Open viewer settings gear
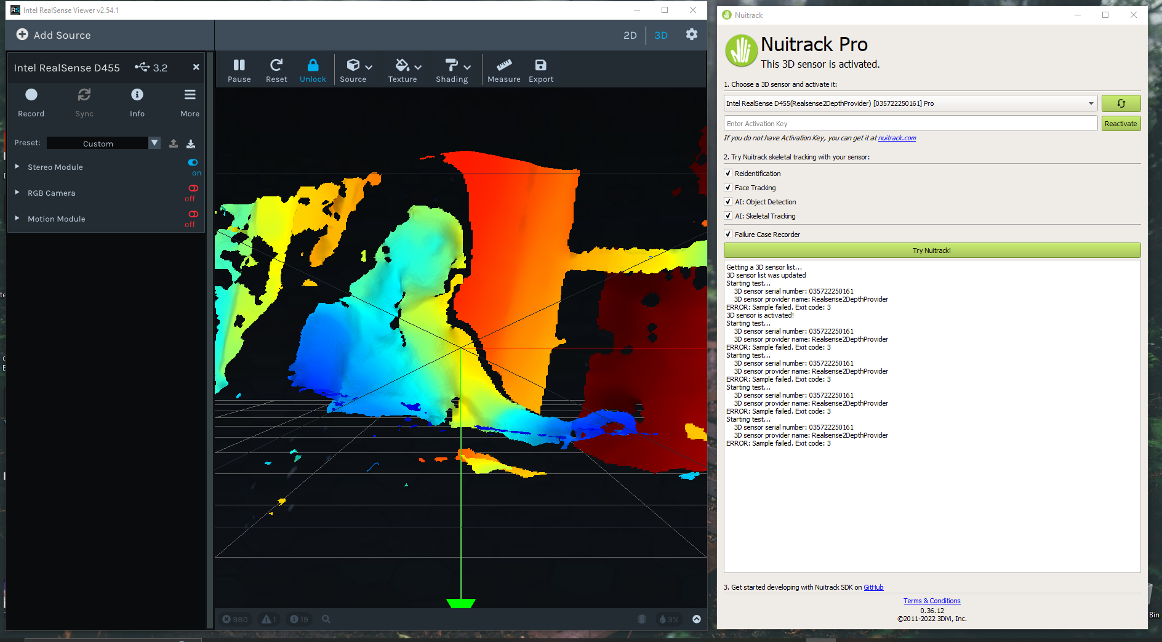 click(691, 34)
